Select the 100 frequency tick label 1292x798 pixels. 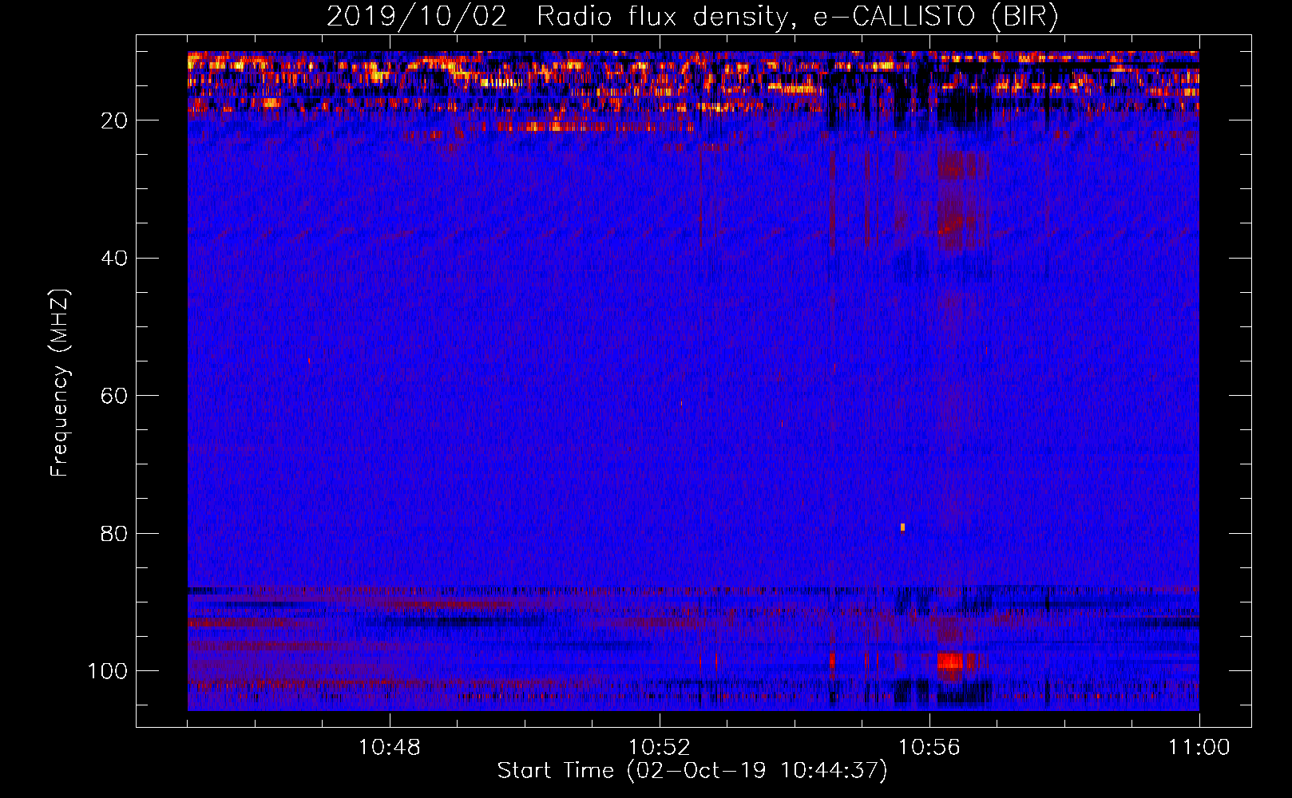point(107,671)
